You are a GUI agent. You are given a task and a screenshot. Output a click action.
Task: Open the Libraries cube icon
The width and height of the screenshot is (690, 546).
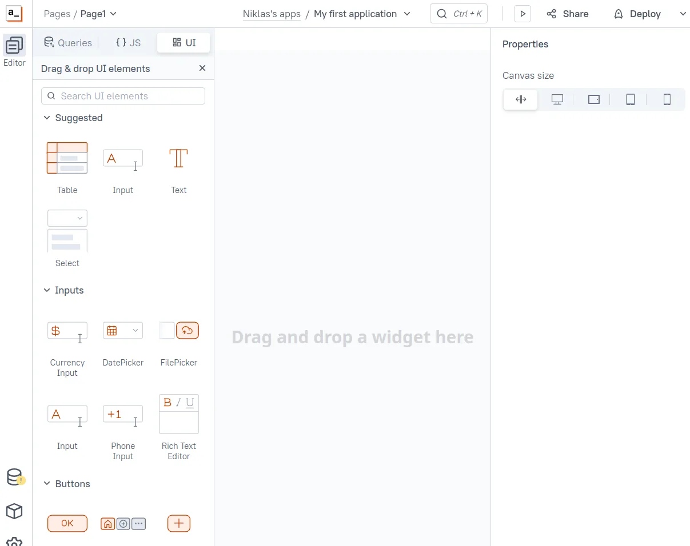(x=14, y=511)
